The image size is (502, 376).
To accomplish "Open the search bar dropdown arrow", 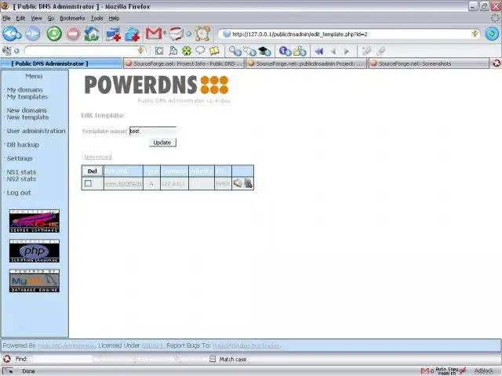I will tap(140, 50).
